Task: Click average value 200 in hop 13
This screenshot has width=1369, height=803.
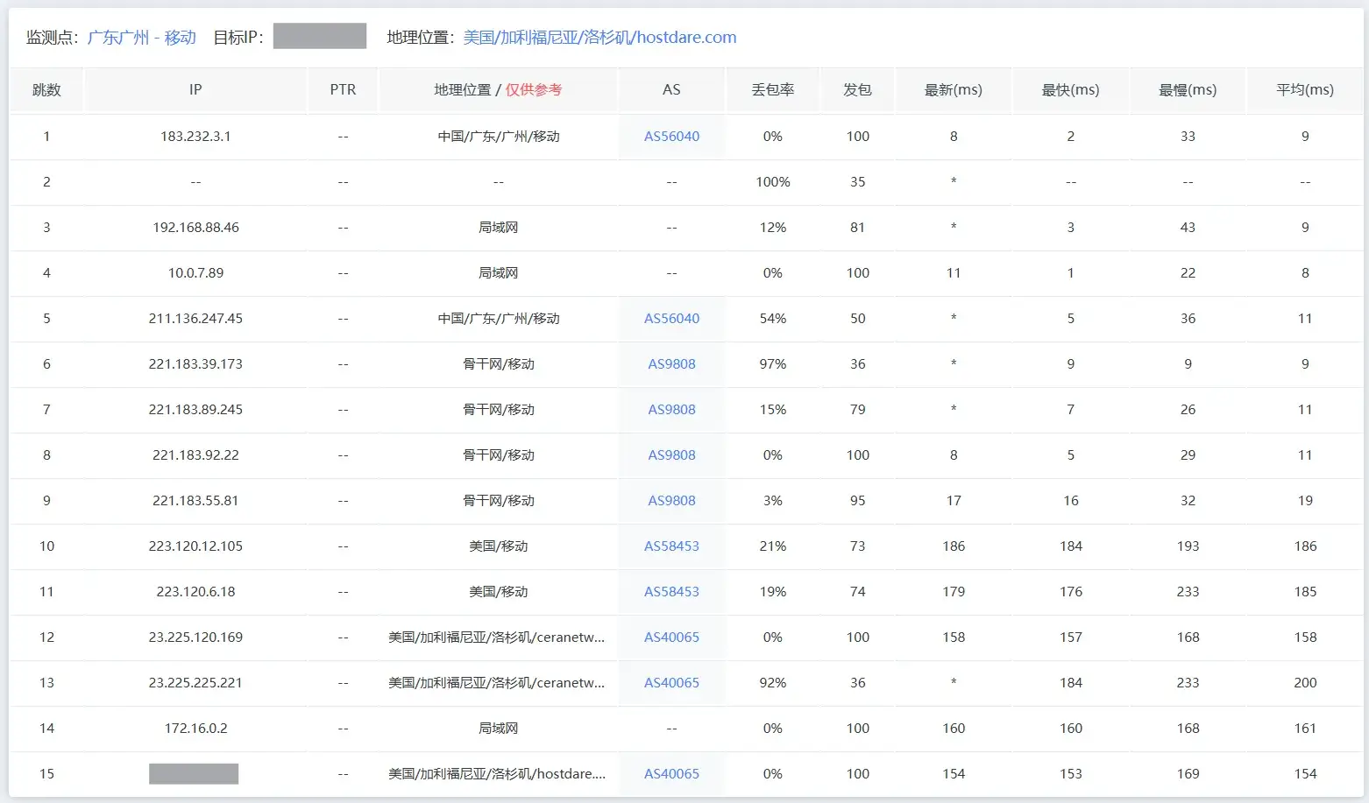Action: pyautogui.click(x=1305, y=683)
